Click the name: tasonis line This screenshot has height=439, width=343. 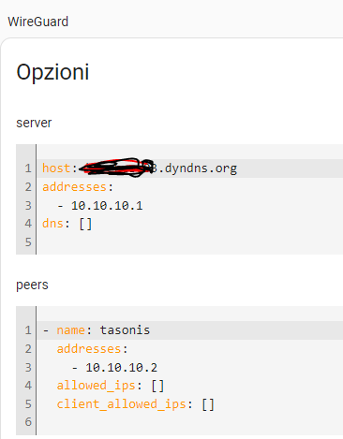pos(189,330)
